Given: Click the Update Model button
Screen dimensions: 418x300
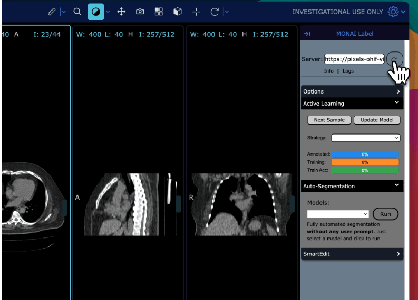Looking at the screenshot, I should (x=377, y=120).
